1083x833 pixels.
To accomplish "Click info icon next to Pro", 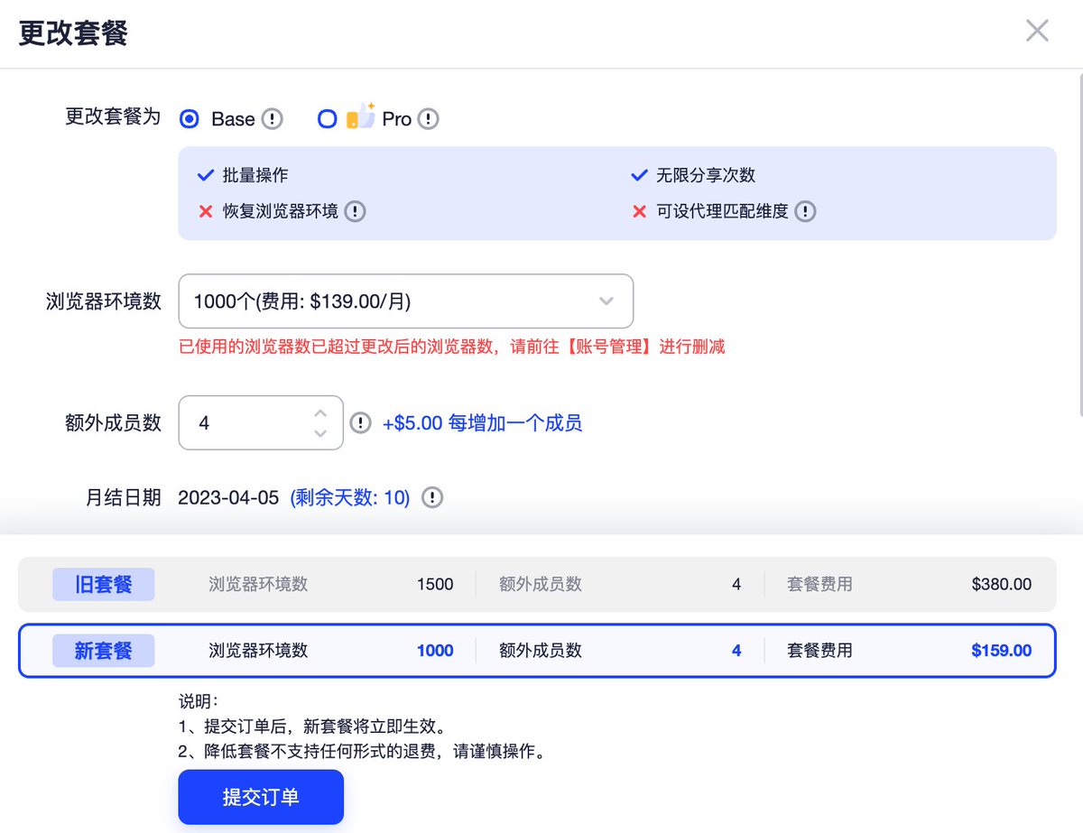I will [x=428, y=119].
